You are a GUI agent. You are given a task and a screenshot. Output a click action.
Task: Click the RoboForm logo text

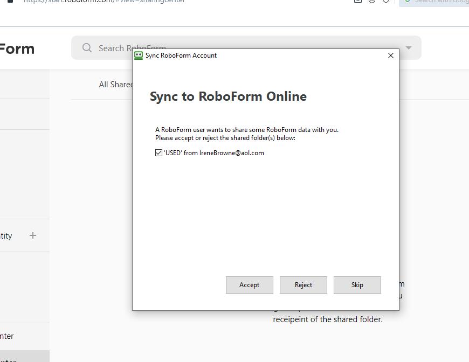16,48
